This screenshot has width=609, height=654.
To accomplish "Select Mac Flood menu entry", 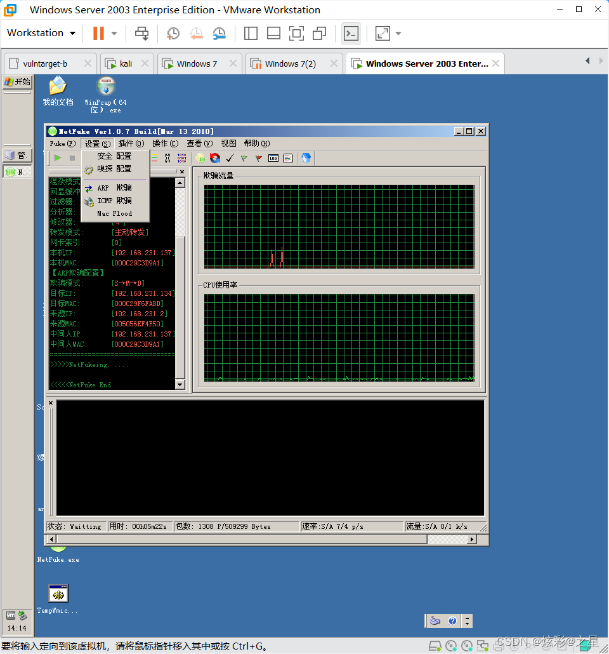I will (115, 213).
